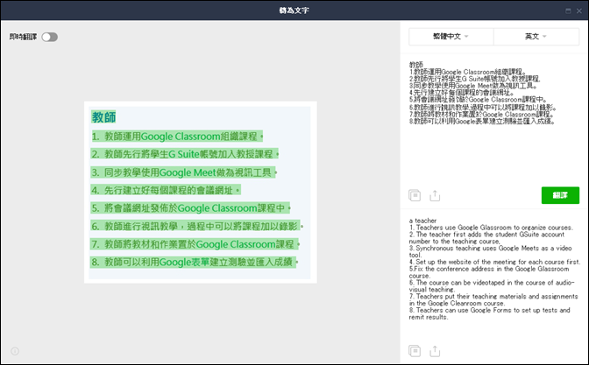Share the recognized Chinese text with the upper share icon

[x=435, y=195]
